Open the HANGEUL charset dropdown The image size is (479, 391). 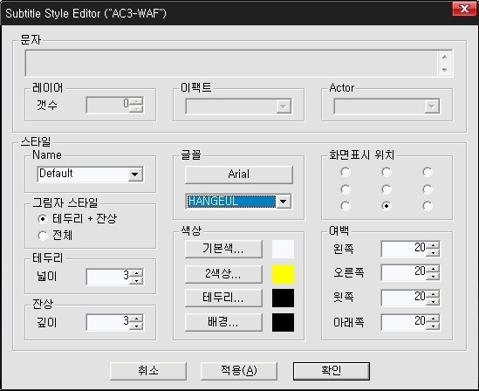click(x=284, y=202)
